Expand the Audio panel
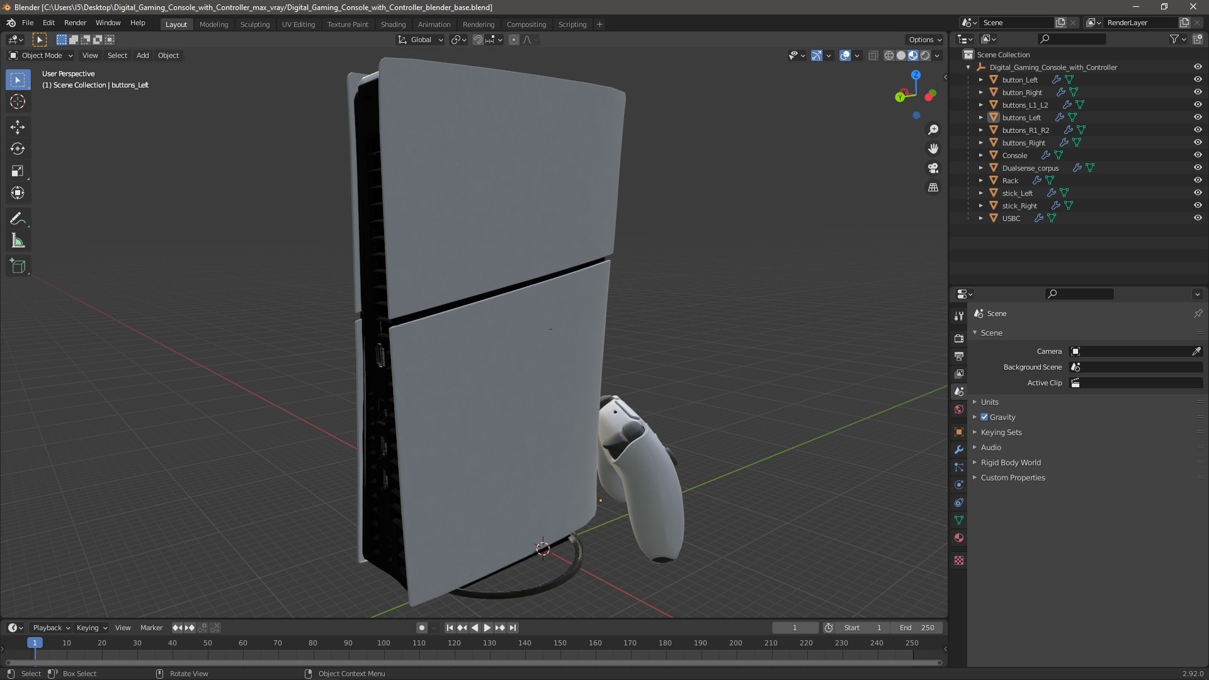The width and height of the screenshot is (1209, 680). point(990,448)
